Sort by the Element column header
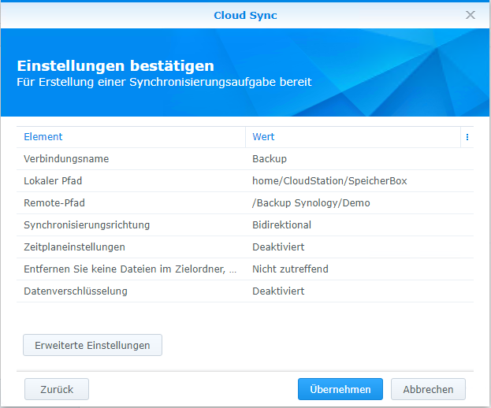The height and width of the screenshot is (408, 491). 43,137
